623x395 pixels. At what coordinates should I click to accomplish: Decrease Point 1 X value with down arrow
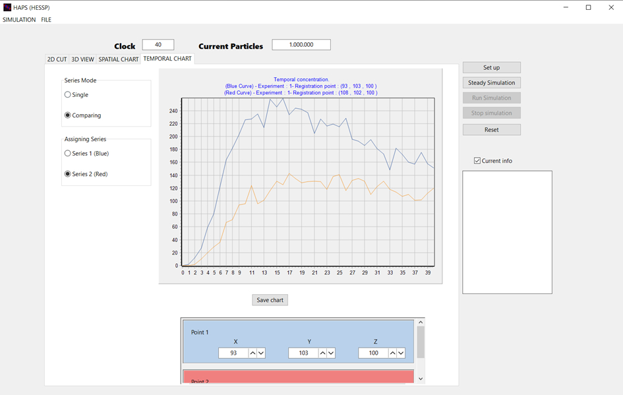261,353
